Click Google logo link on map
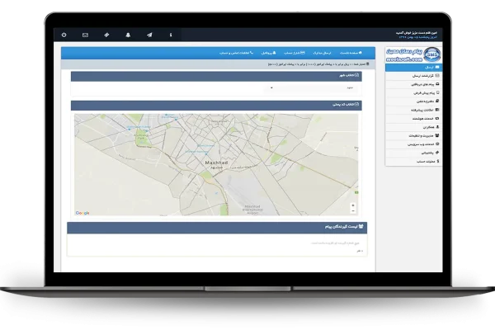 [x=82, y=213]
